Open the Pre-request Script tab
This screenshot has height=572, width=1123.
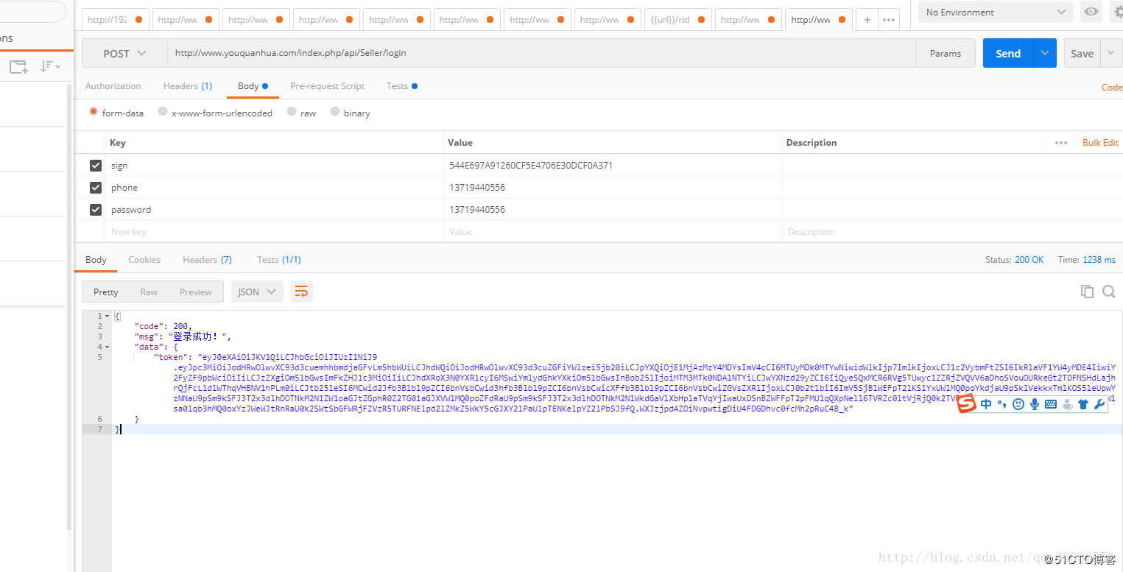[328, 86]
